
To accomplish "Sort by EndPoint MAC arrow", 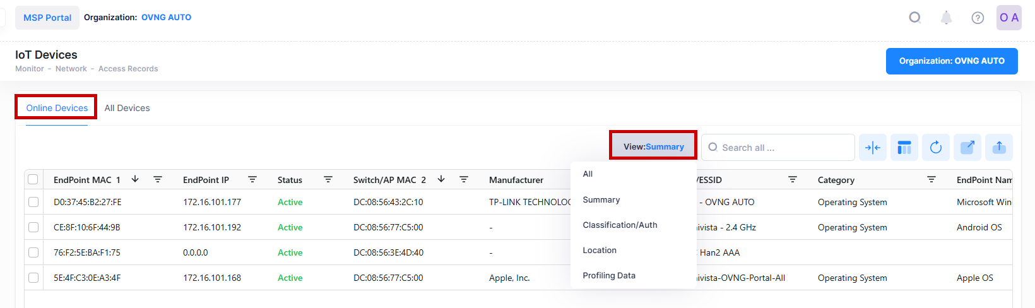I will tap(135, 180).
